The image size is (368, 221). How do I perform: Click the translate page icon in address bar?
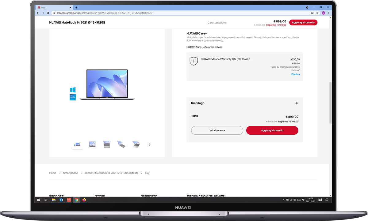312,13
